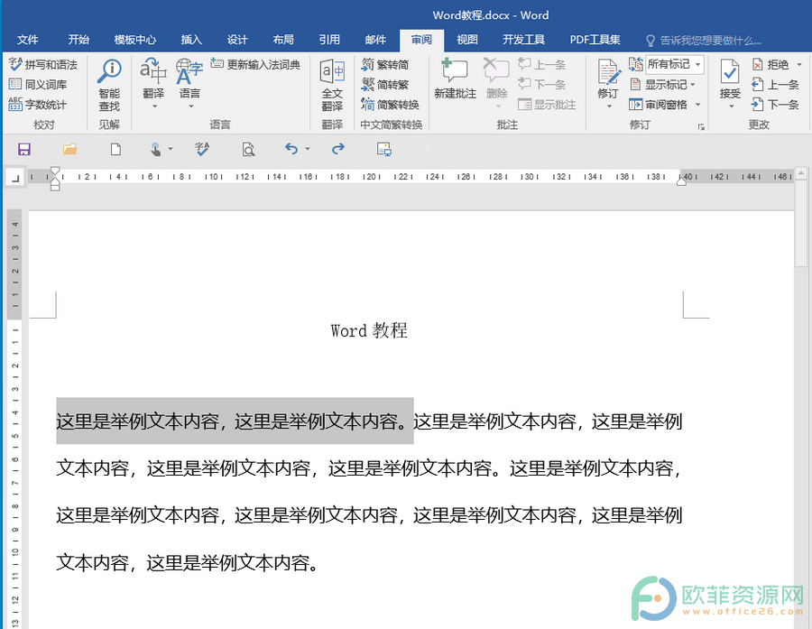Toggle the 审阅窗格 reviewing pane
Image resolution: width=812 pixels, height=629 pixels.
click(x=659, y=104)
